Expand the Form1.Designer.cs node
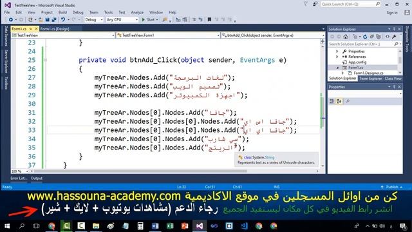This screenshot has width=412, height=232. [342, 73]
